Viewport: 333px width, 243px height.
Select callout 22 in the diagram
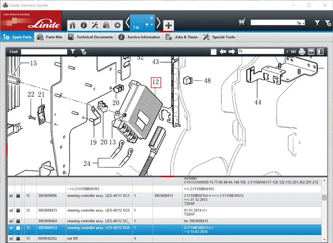31,94
